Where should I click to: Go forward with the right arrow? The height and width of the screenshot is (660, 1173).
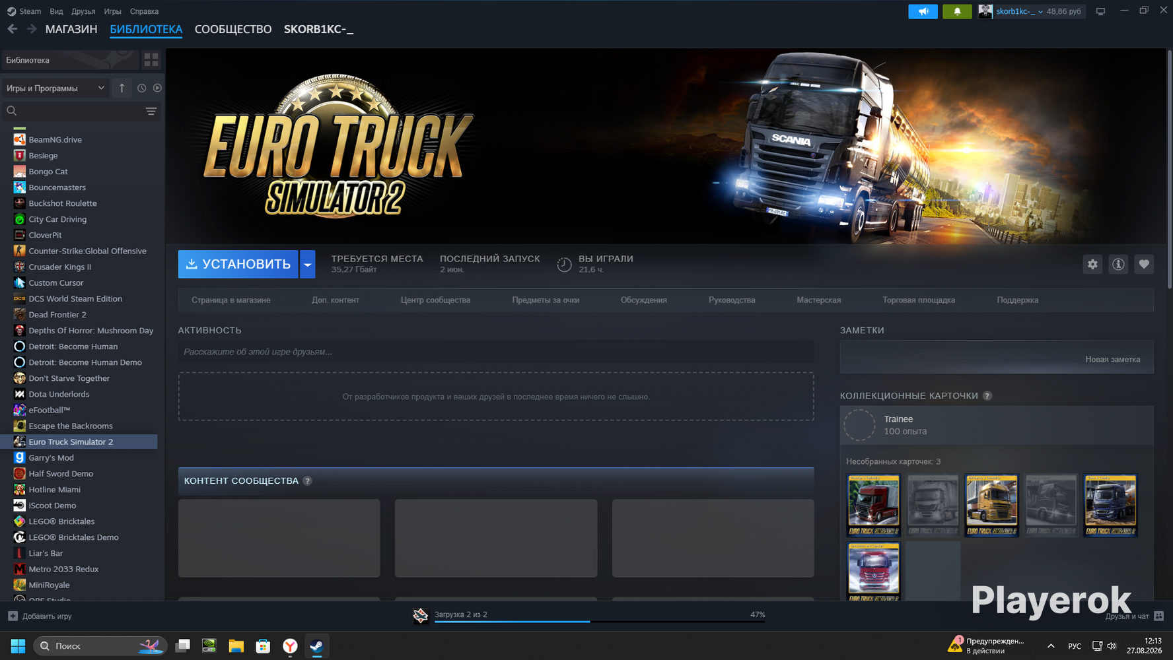coord(32,29)
